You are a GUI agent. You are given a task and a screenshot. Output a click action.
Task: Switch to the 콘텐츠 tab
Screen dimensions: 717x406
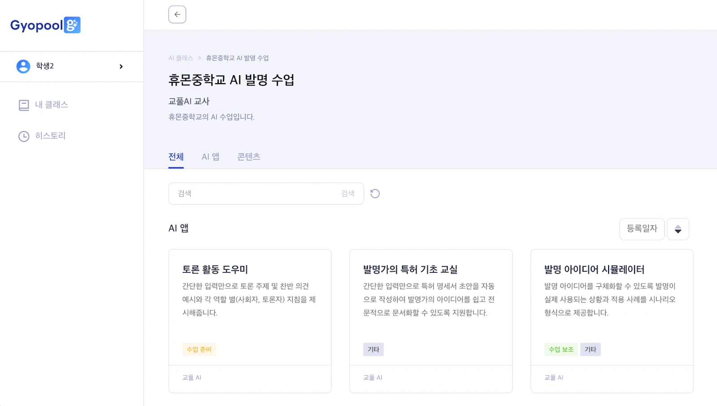tap(249, 157)
